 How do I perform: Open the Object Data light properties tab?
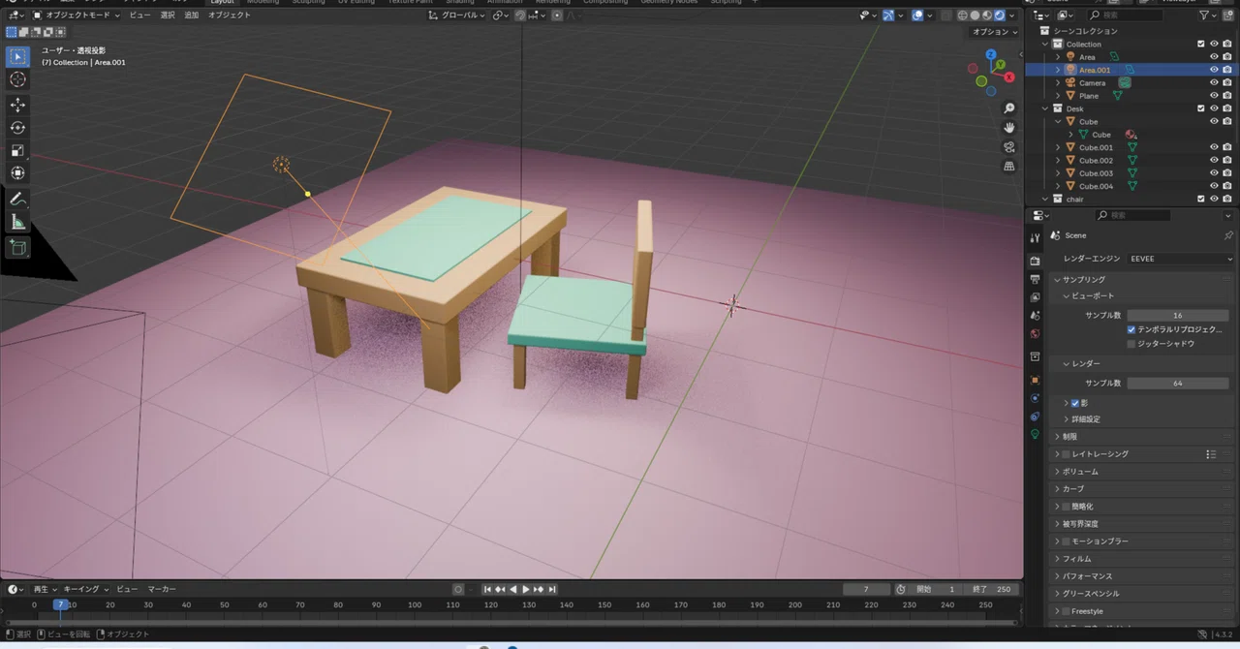[1035, 435]
